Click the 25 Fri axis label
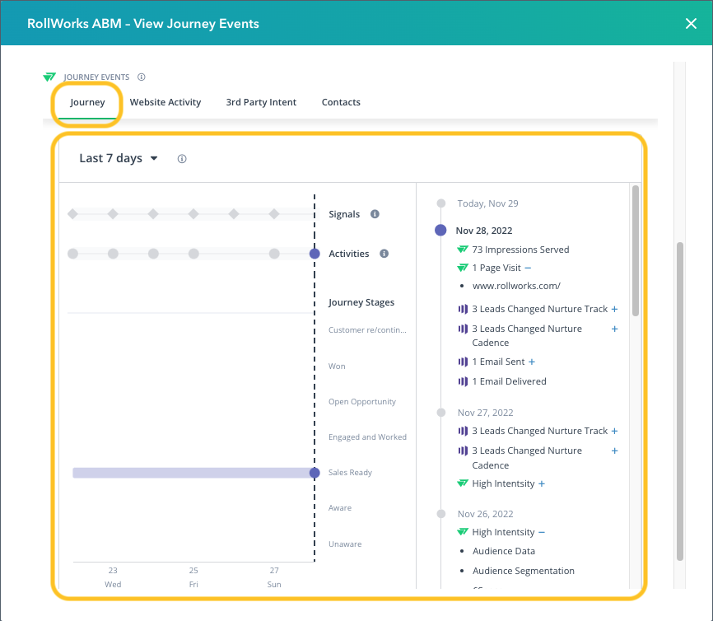Image resolution: width=713 pixels, height=621 pixels. coord(193,577)
